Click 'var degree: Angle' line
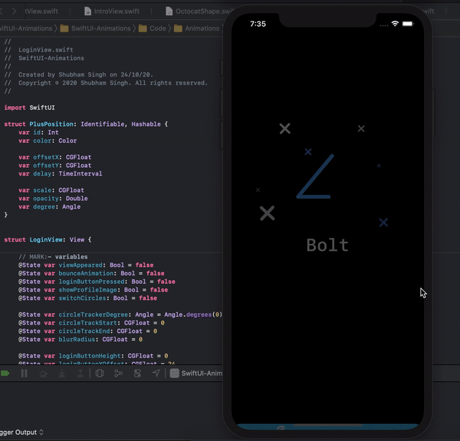 (49, 206)
